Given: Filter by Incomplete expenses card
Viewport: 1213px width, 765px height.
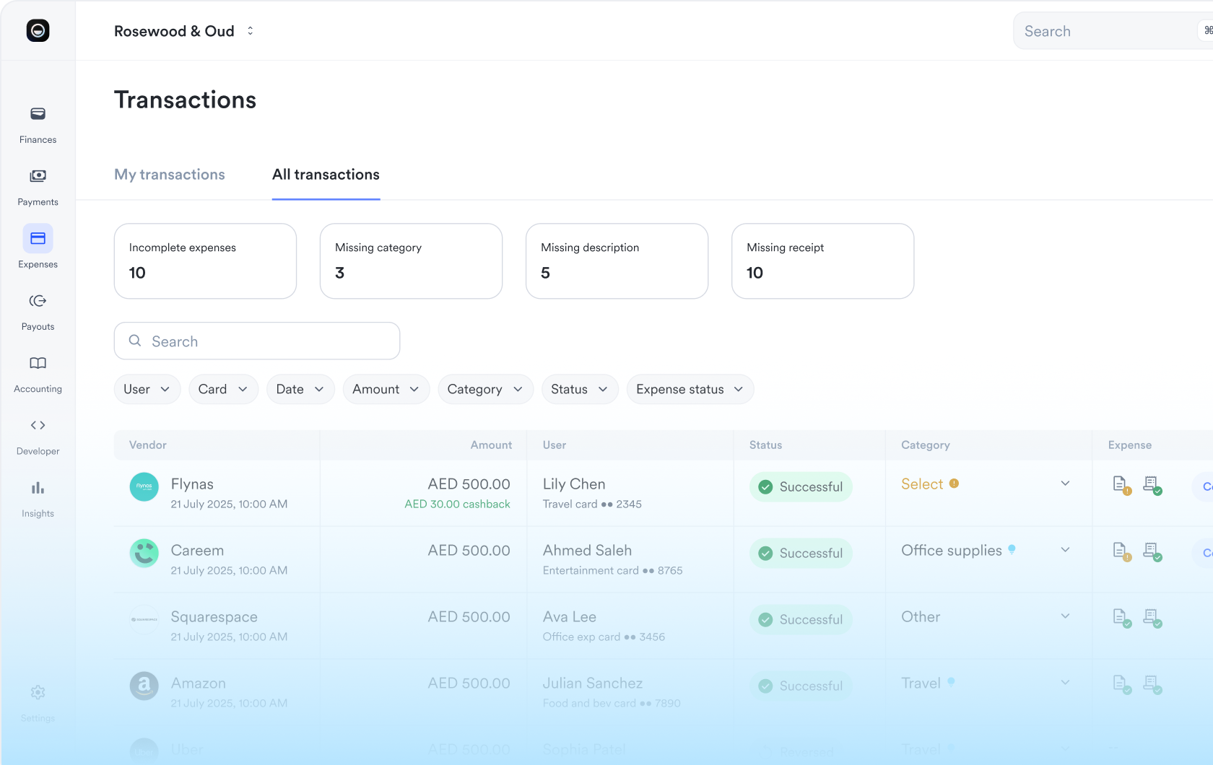Looking at the screenshot, I should 205,261.
